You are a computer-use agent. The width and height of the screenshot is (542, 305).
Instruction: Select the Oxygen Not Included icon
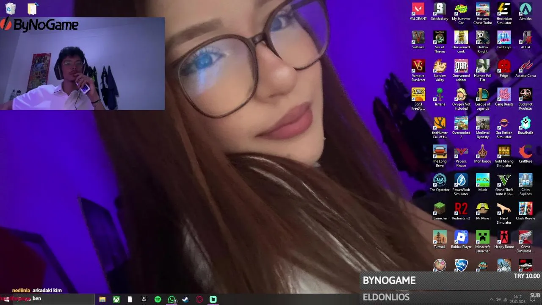[x=461, y=99]
